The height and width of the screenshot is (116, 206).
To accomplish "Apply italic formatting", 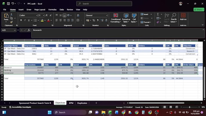I will click(25, 20).
